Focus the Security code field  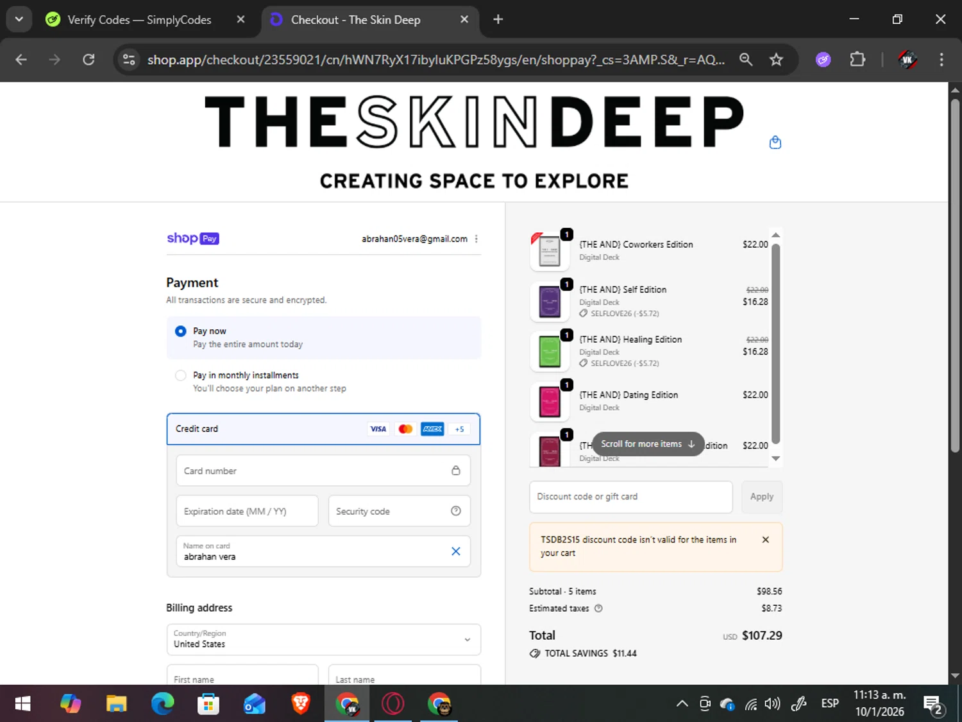pos(399,511)
